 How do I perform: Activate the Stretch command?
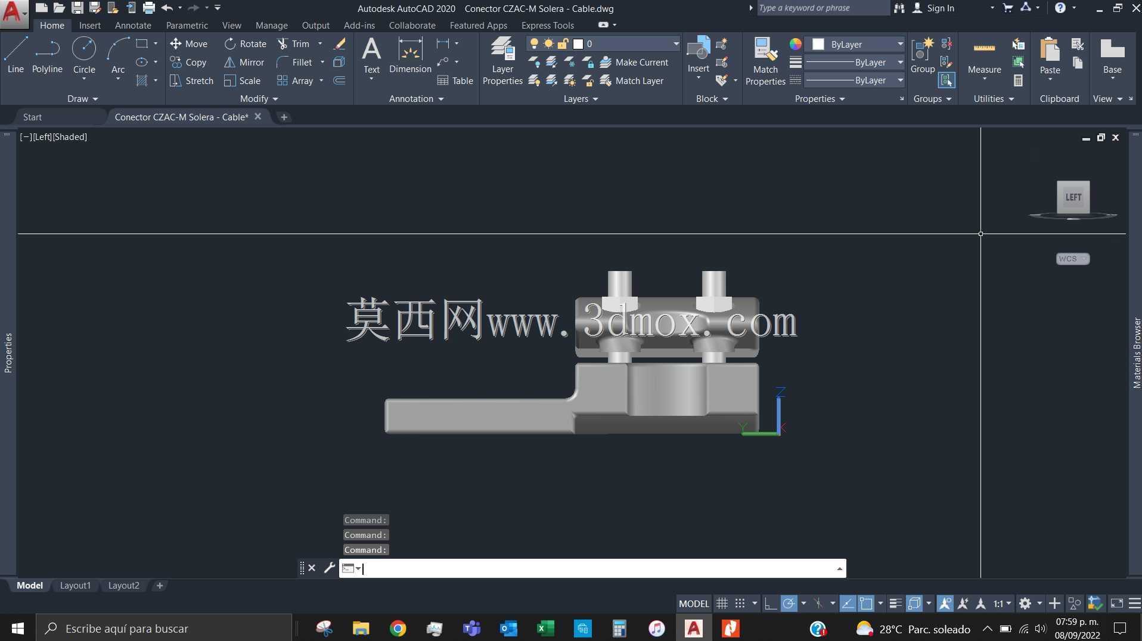click(x=191, y=80)
